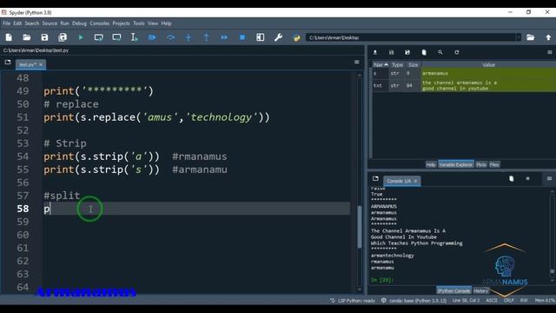Select the Console 1/A tab

(x=401, y=181)
